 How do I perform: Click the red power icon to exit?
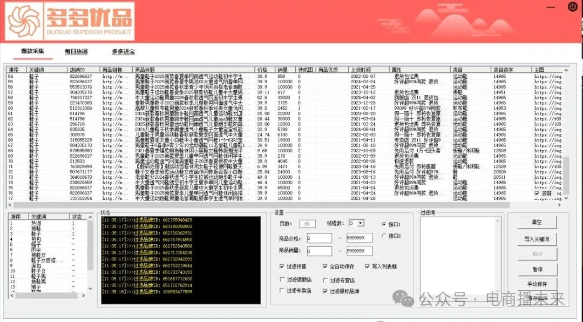click(572, 7)
